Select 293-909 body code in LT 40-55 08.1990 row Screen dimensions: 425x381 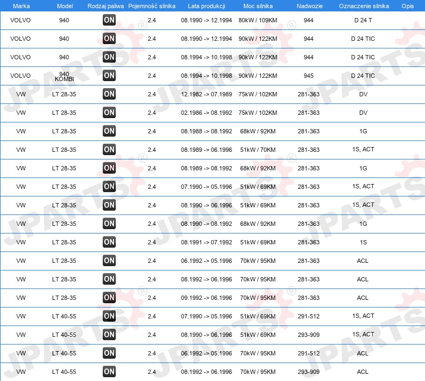pos(309,335)
